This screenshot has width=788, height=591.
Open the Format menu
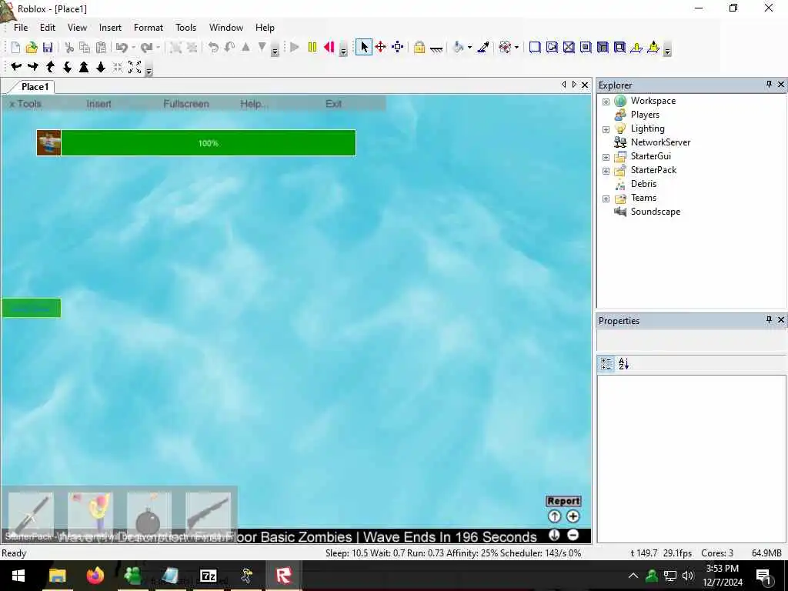(x=149, y=28)
